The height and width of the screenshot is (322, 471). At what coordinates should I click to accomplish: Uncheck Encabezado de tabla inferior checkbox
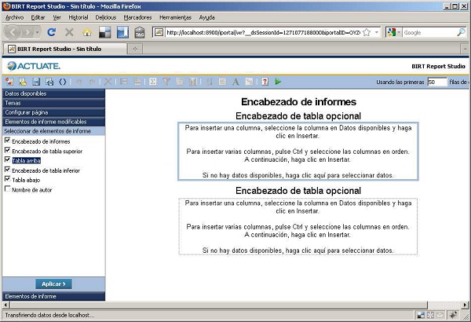(x=8, y=170)
